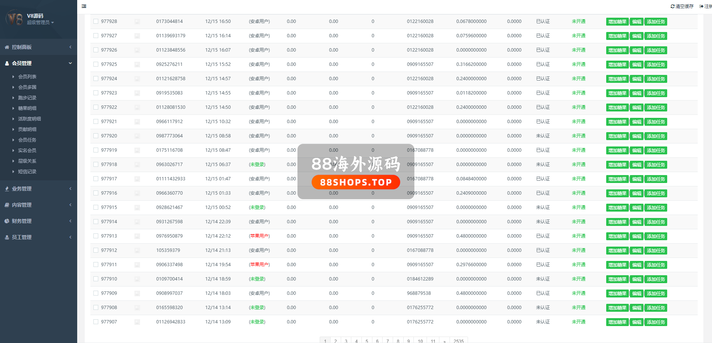Open the 超级管理员 user dropdown

coord(40,23)
